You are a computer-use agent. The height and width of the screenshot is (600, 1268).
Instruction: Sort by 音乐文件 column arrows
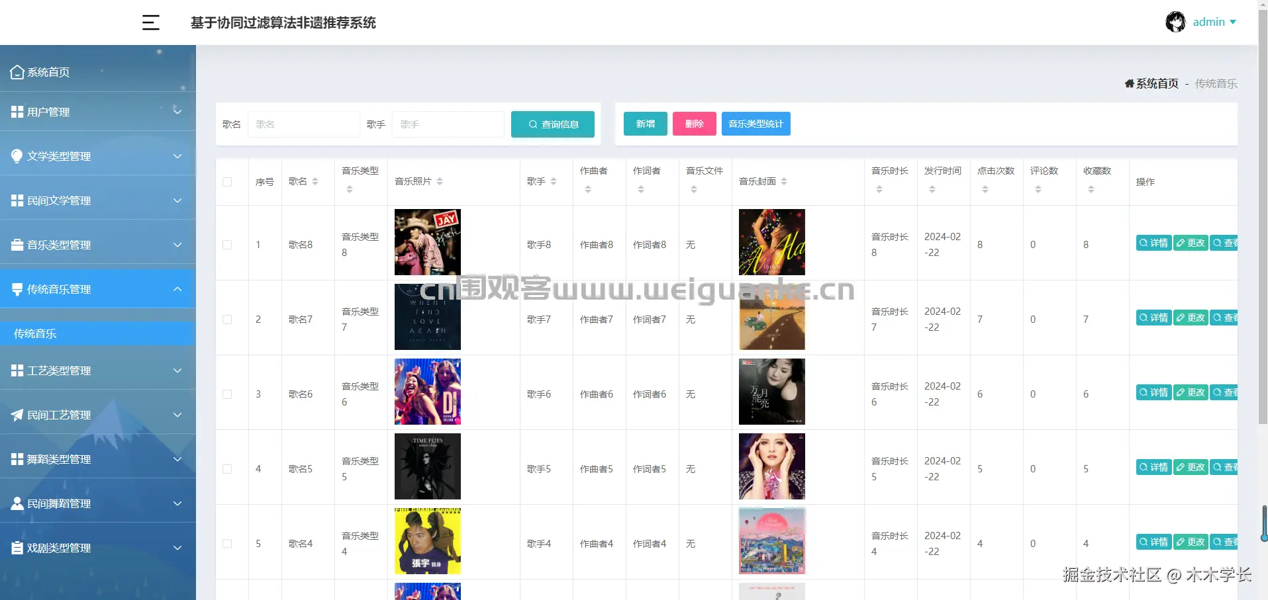[x=694, y=189]
